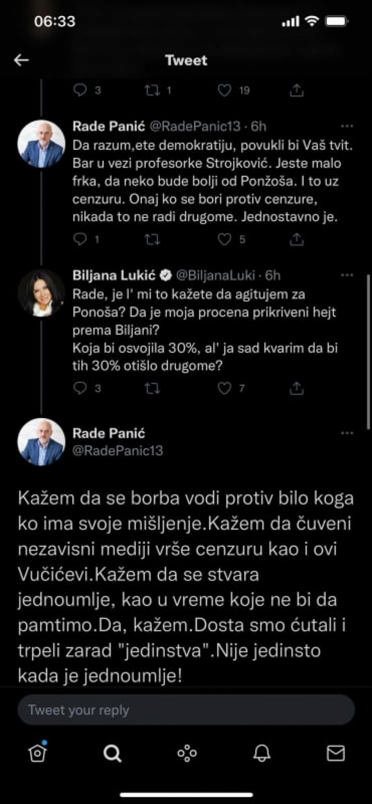Reply to Rade Panić's tweet about cenzuru
The height and width of the screenshot is (804, 372).
(x=81, y=238)
